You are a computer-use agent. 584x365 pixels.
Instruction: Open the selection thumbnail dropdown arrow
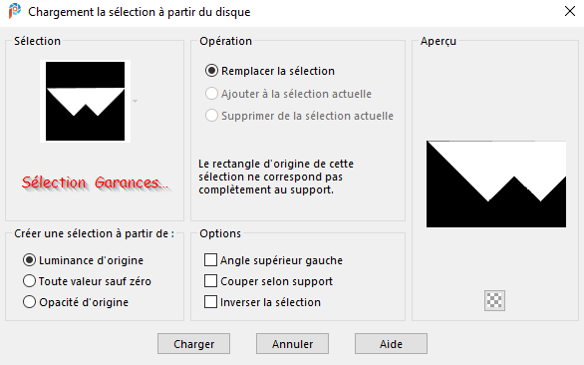tap(136, 101)
